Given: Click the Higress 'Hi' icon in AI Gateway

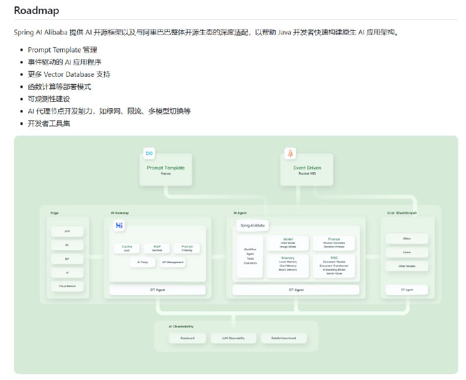Looking at the screenshot, I should [x=119, y=225].
